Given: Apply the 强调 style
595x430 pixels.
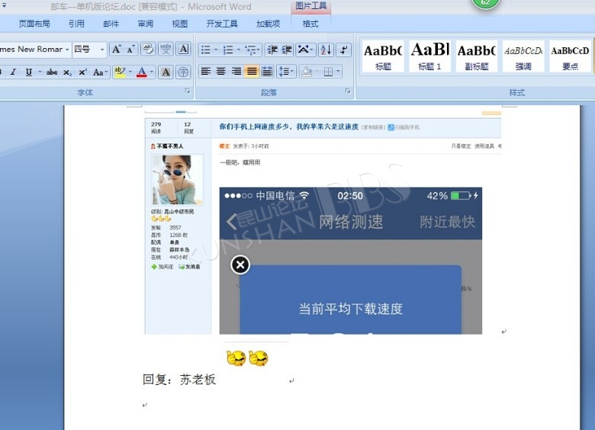Looking at the screenshot, I should [x=523, y=56].
